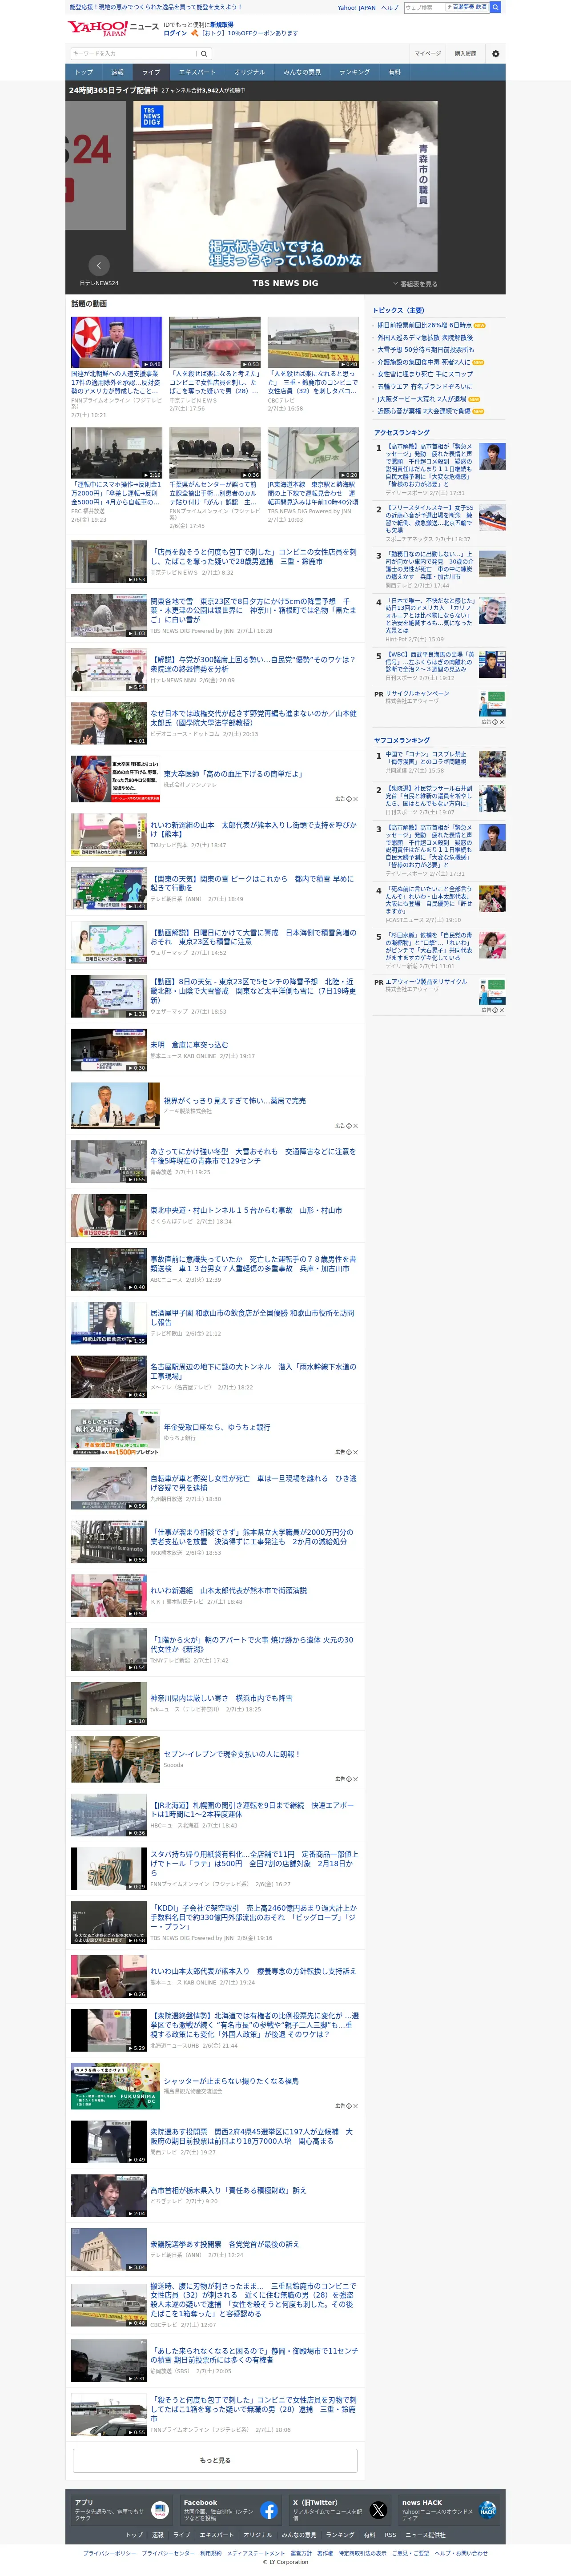Click the ログイン link
This screenshot has width=571, height=2576.
175,33
